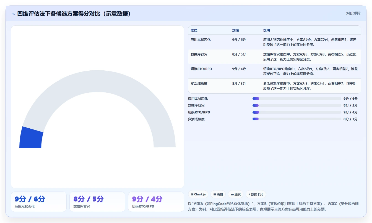The height and width of the screenshot is (223, 372).
Task: Click the lightning icon beside the title
Action: pos(13,14)
